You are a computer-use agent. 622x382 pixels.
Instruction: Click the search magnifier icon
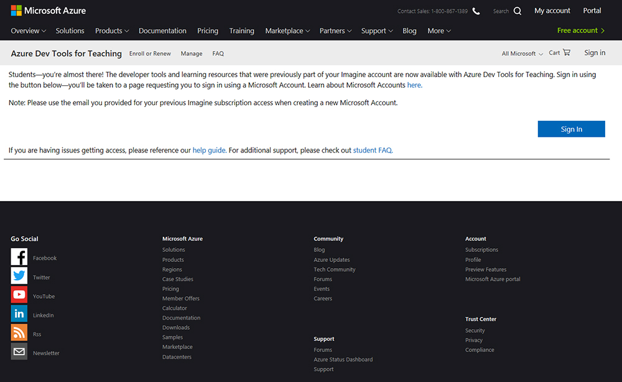(518, 11)
